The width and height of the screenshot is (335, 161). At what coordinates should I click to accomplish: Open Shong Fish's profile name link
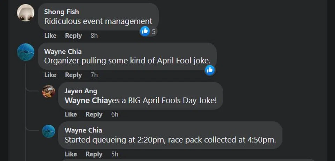tap(61, 12)
